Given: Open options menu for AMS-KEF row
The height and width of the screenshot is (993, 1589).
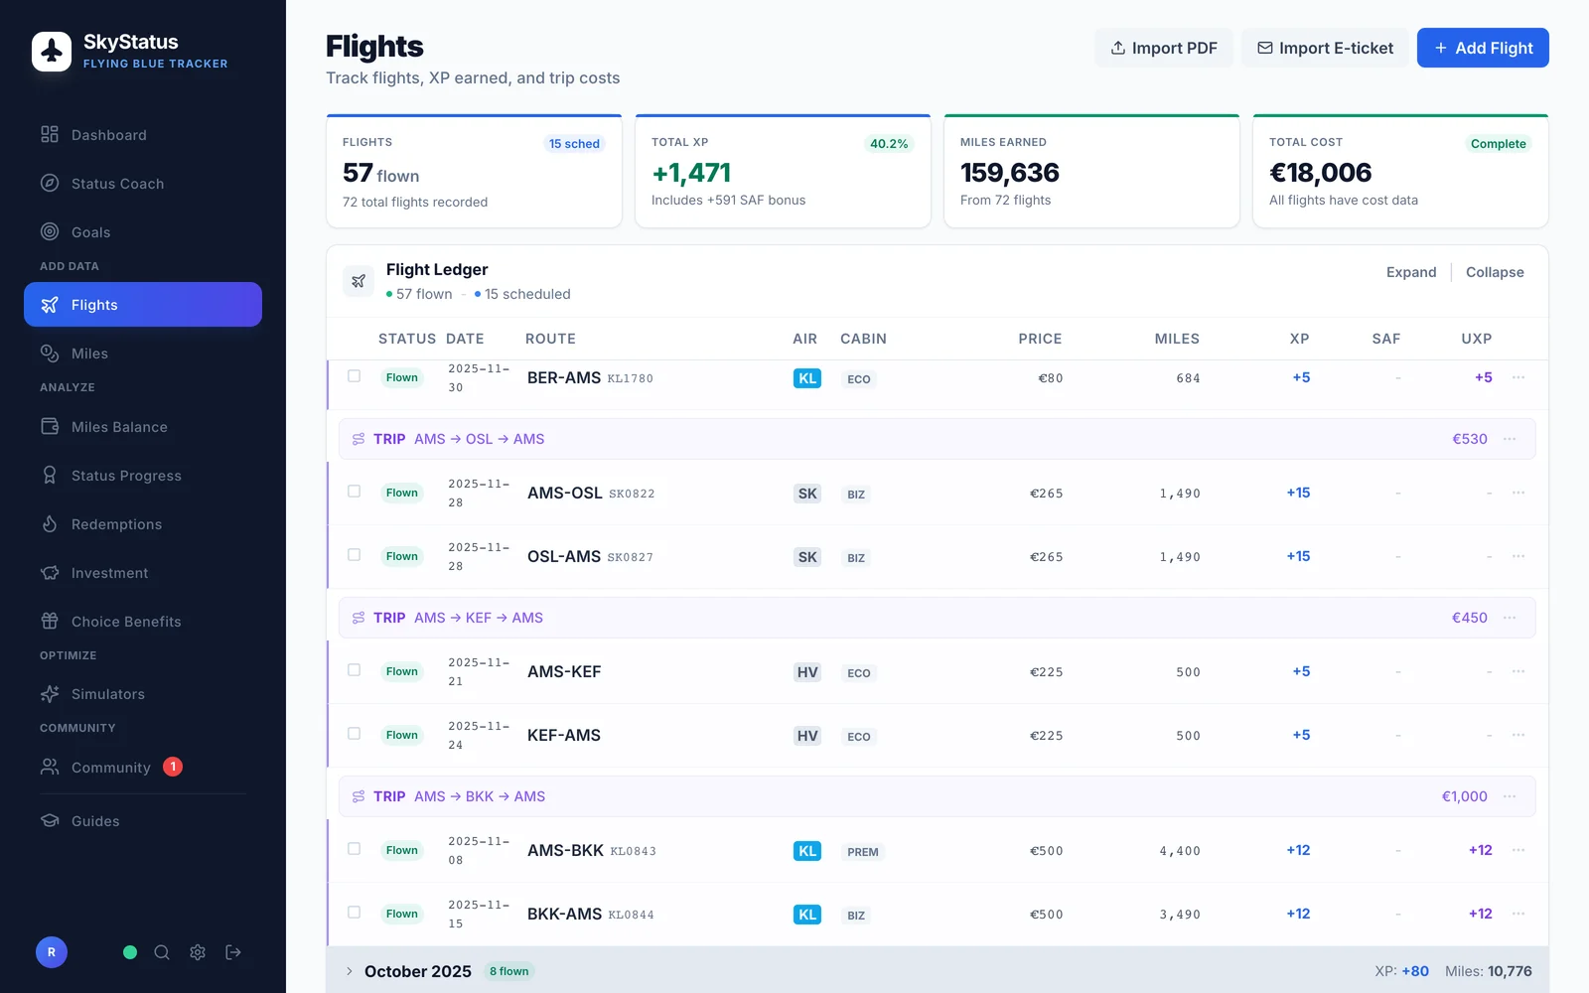Looking at the screenshot, I should click(1518, 671).
